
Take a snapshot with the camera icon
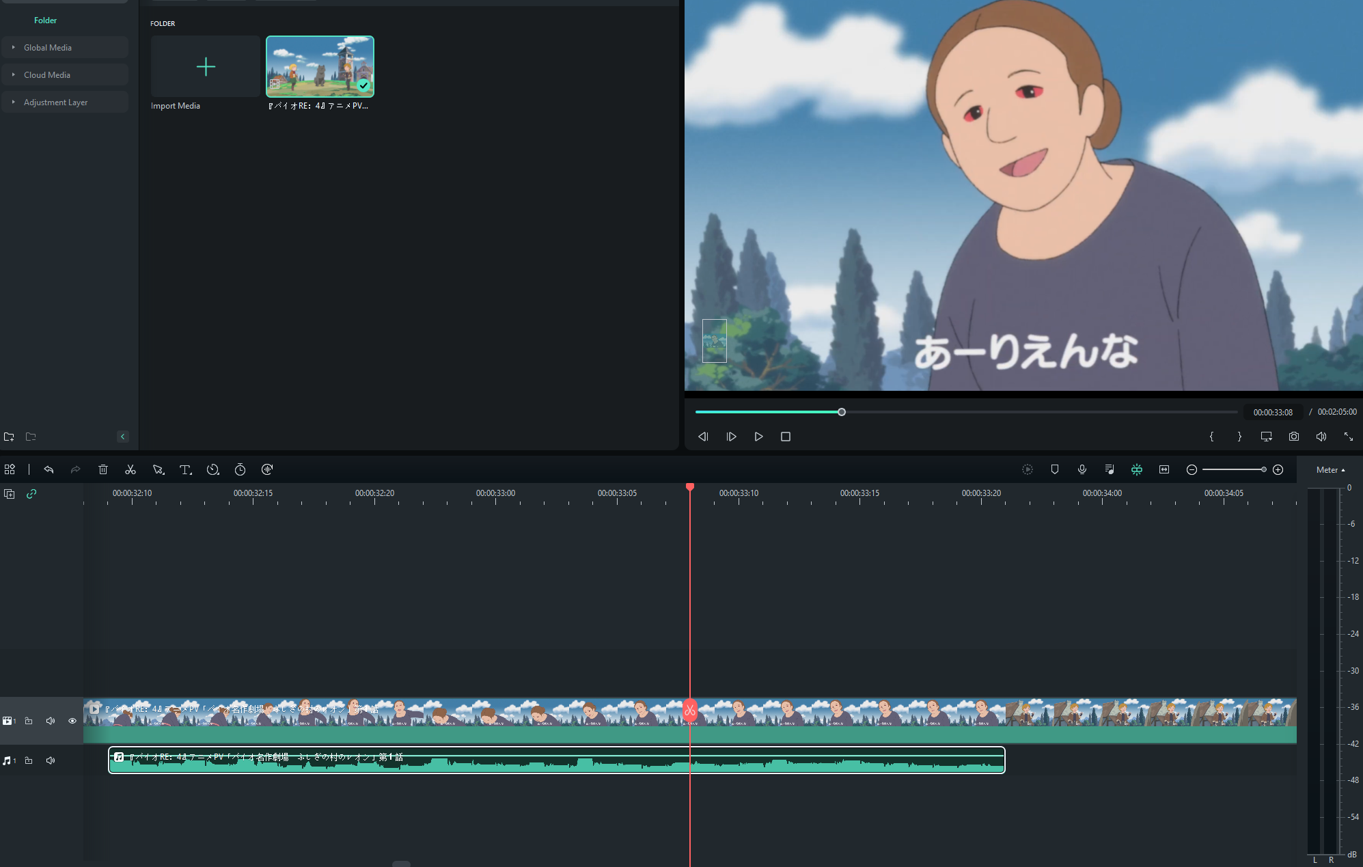point(1293,436)
